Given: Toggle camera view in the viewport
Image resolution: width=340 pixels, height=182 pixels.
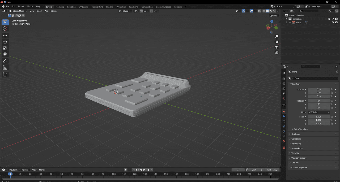Looking at the screenshot, I should (x=277, y=47).
